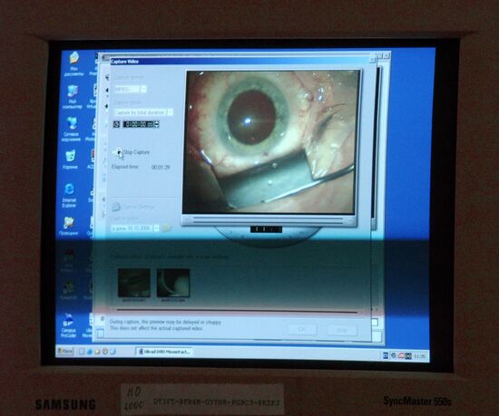Select the second captured clip thumbnail
The image size is (499, 416).
coord(173,283)
